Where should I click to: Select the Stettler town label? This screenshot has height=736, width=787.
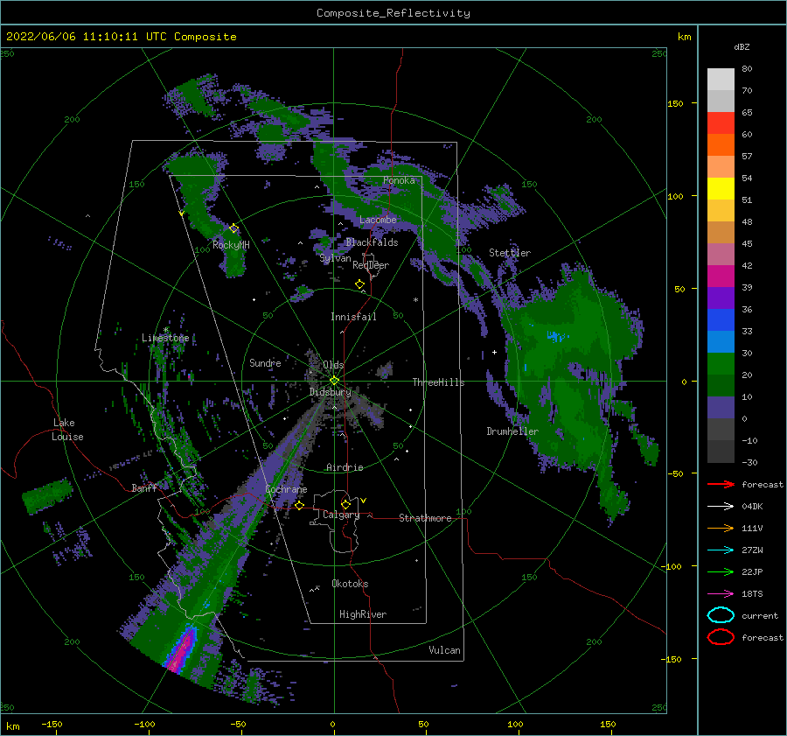coord(510,253)
